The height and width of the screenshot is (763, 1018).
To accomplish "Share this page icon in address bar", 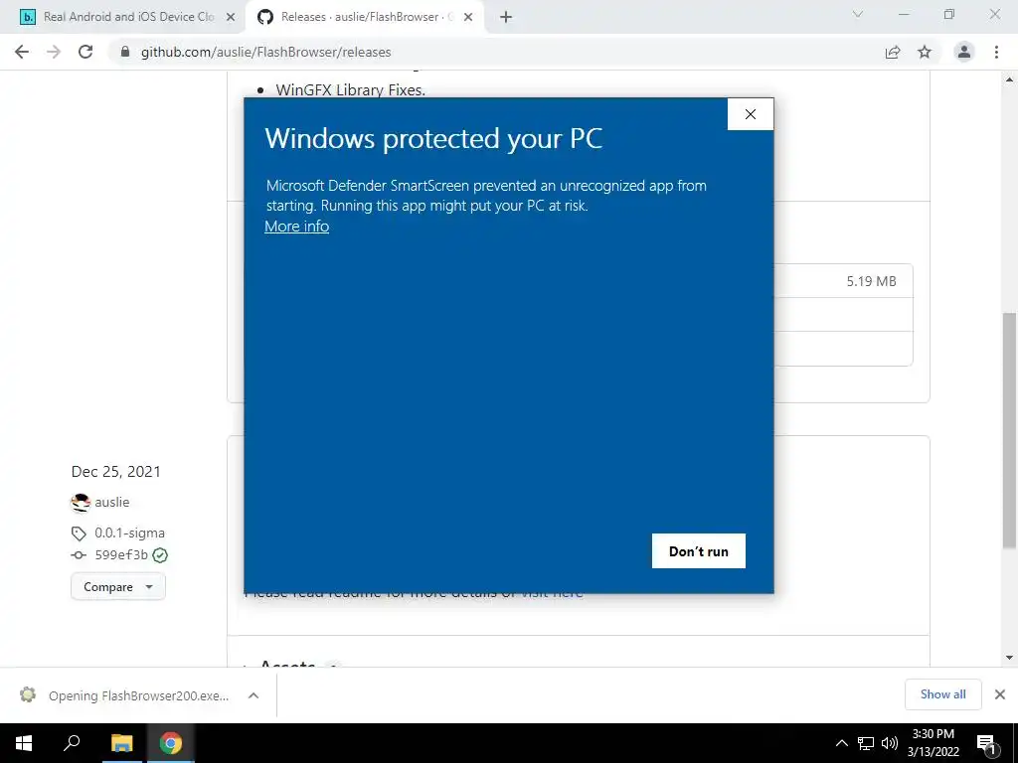I will point(893,52).
